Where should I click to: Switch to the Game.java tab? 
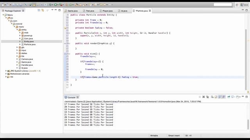(x=71, y=11)
